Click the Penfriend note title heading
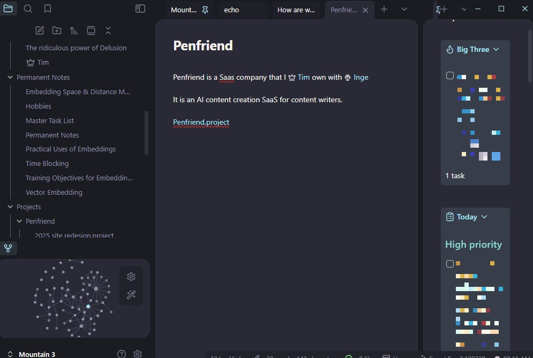The width and height of the screenshot is (533, 358). (203, 45)
